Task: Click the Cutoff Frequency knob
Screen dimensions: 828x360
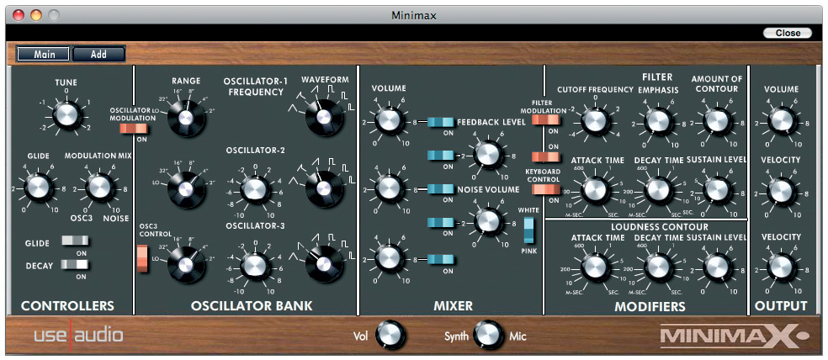Action: pos(595,120)
